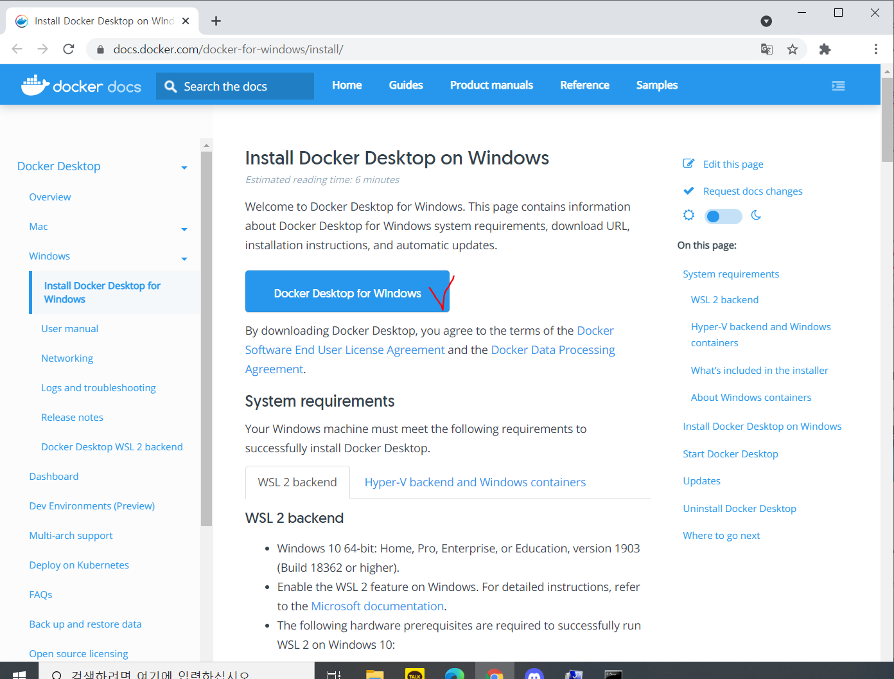This screenshot has height=679, width=894.
Task: Open the right-side menu toggle icon in the navbar
Action: point(838,85)
